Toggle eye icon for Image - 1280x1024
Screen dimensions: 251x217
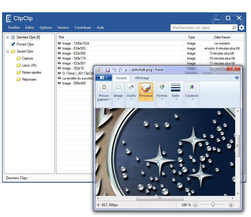tap(59, 43)
